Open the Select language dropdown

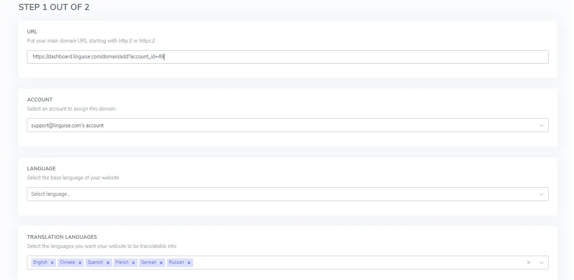point(287,194)
